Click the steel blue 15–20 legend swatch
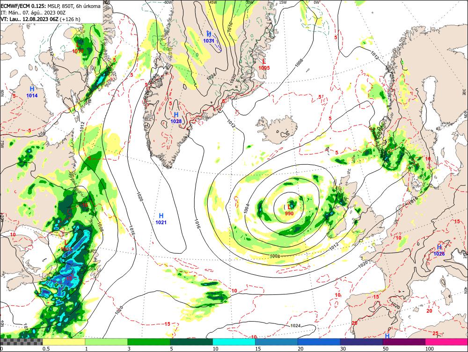 [277, 342]
